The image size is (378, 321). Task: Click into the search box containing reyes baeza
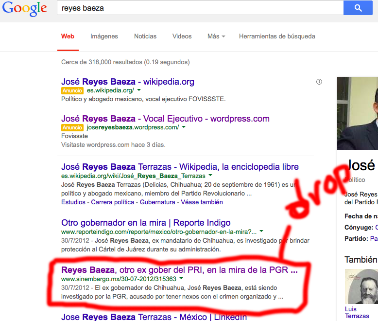(199, 8)
